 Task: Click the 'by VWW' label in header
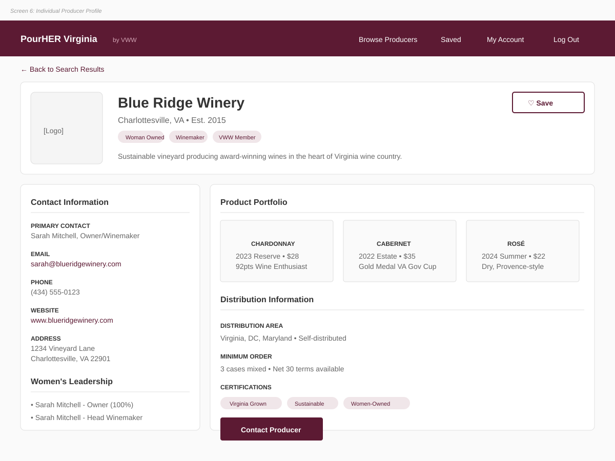pyautogui.click(x=125, y=39)
